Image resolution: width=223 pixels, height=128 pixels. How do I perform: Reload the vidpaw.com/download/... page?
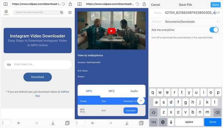[x=137, y=4]
